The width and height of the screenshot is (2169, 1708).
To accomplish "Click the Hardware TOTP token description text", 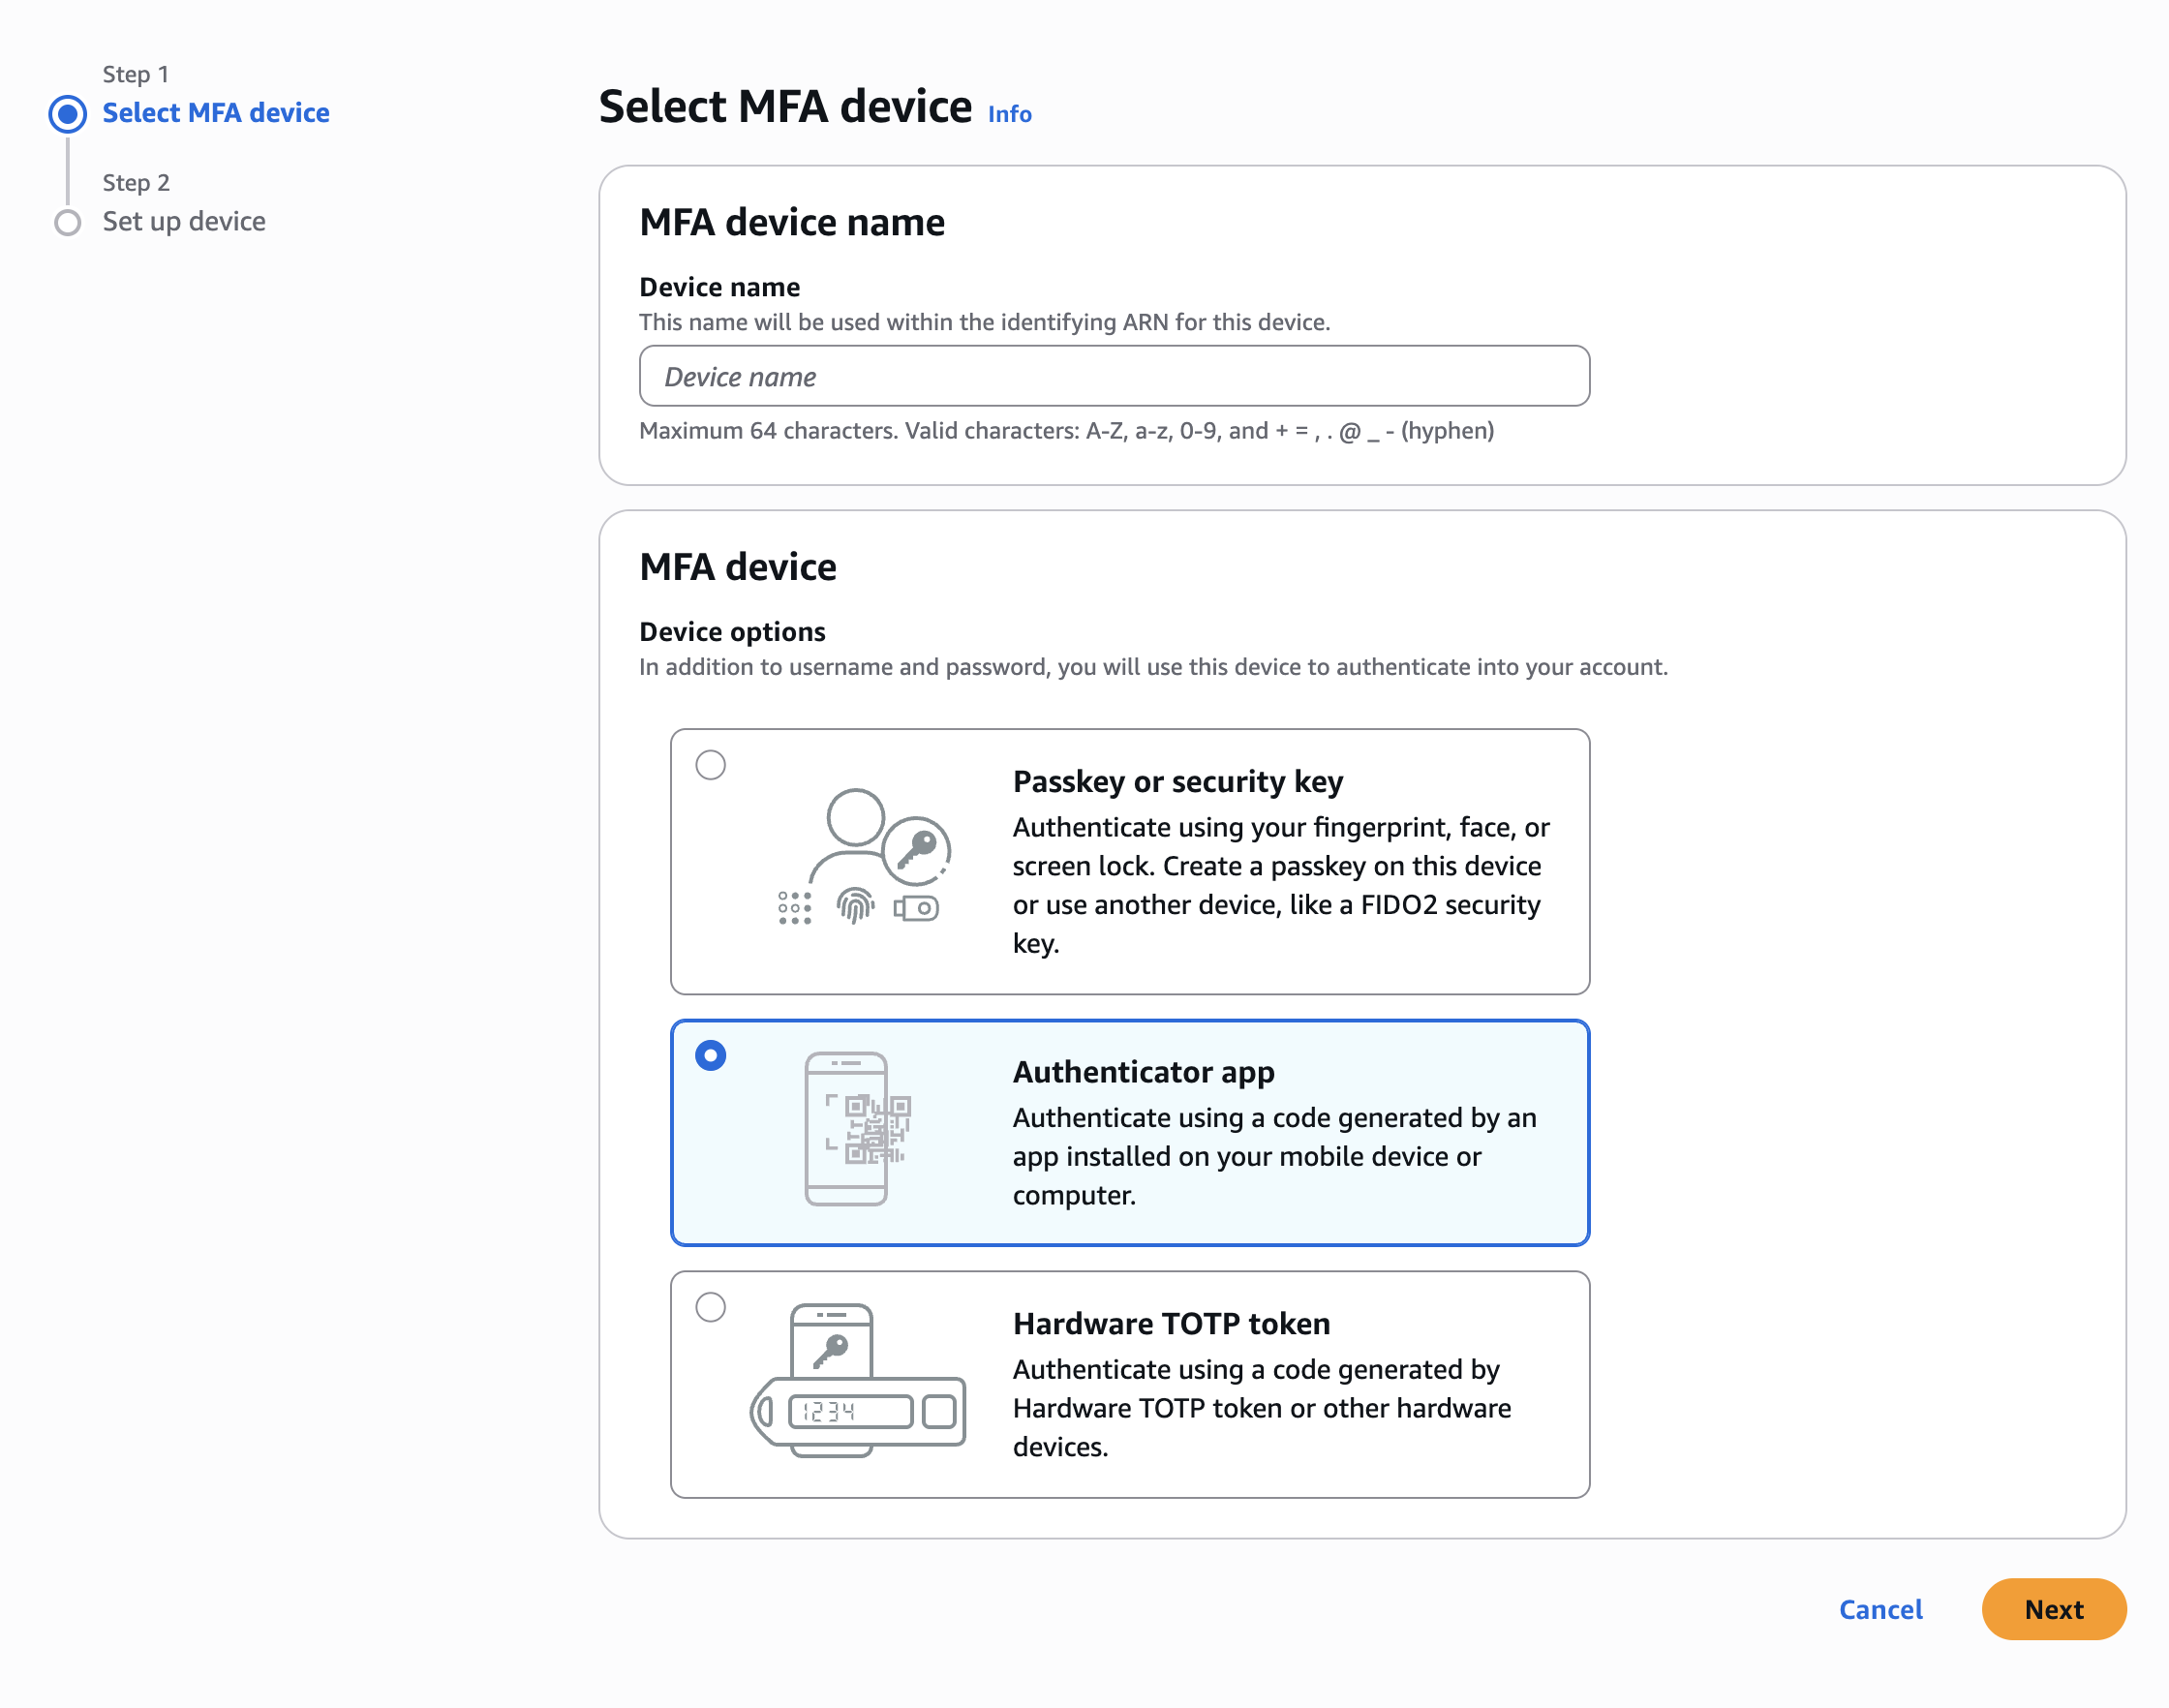I will 1261,1408.
